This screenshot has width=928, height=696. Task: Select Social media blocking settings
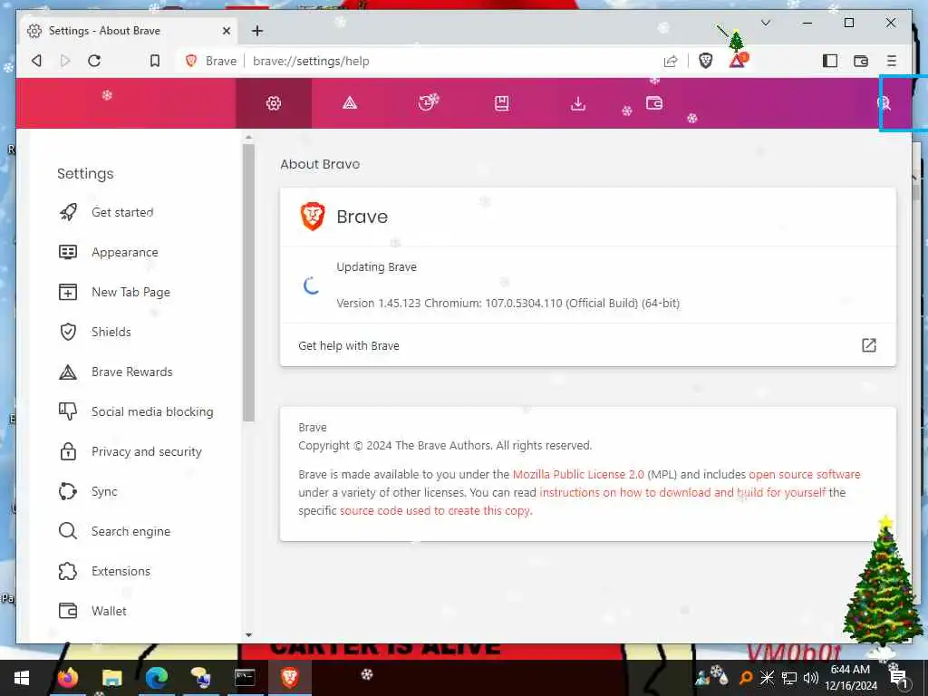coord(152,412)
